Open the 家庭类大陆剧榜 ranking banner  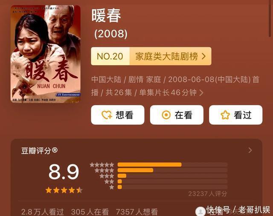[151, 56]
